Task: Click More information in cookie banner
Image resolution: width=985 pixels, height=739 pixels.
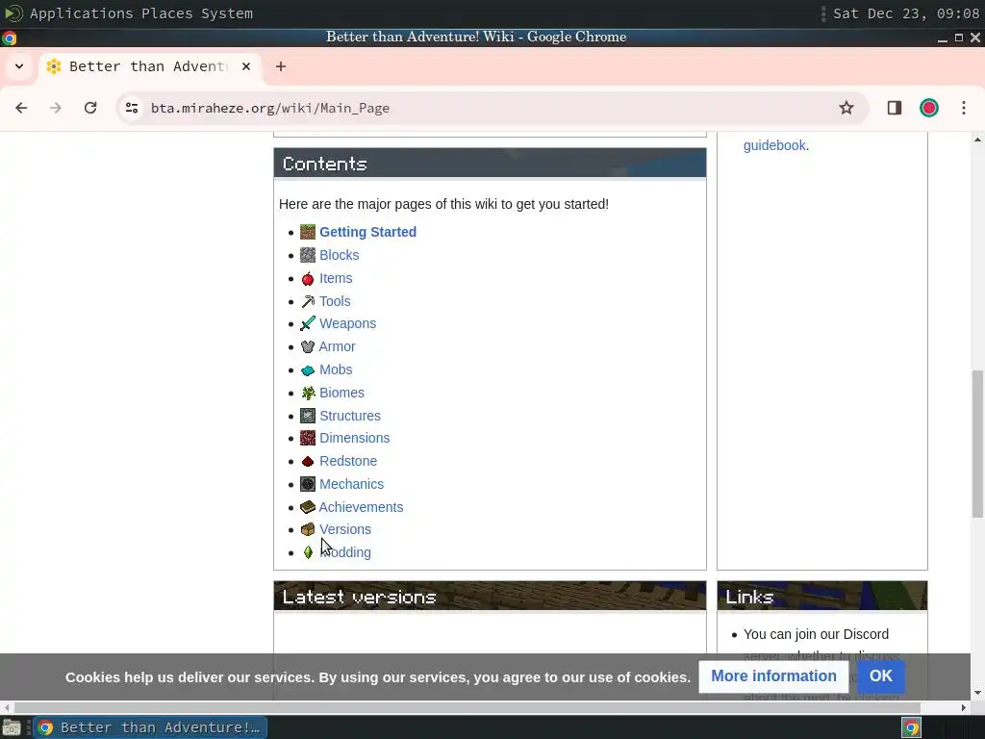Action: 773,676
